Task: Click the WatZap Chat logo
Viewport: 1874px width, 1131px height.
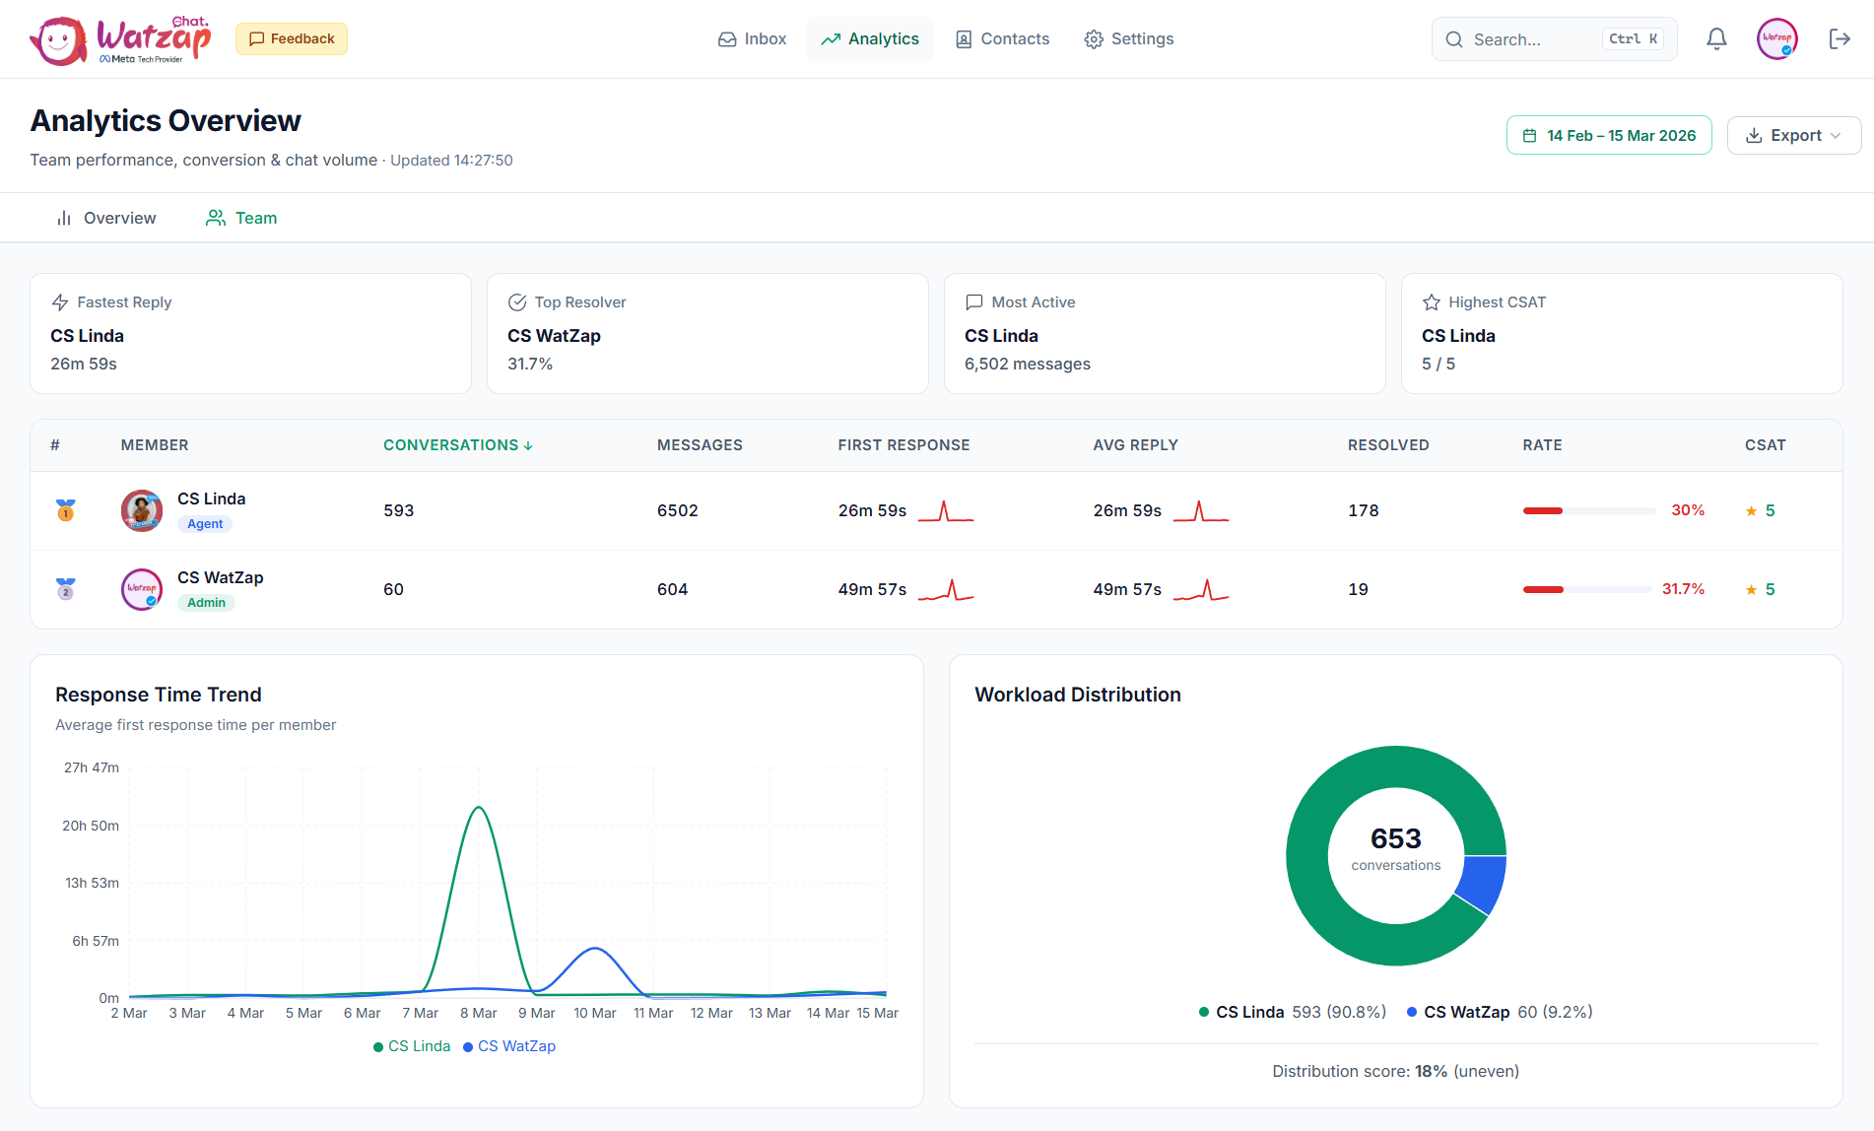Action: [x=120, y=40]
